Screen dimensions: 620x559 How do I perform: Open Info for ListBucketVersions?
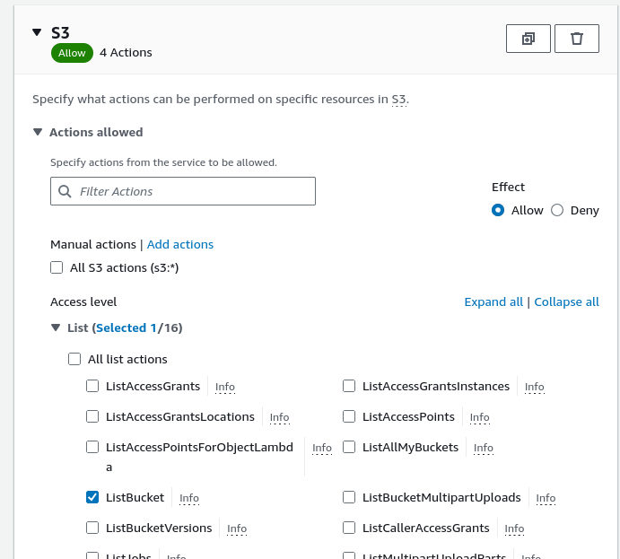(x=237, y=528)
